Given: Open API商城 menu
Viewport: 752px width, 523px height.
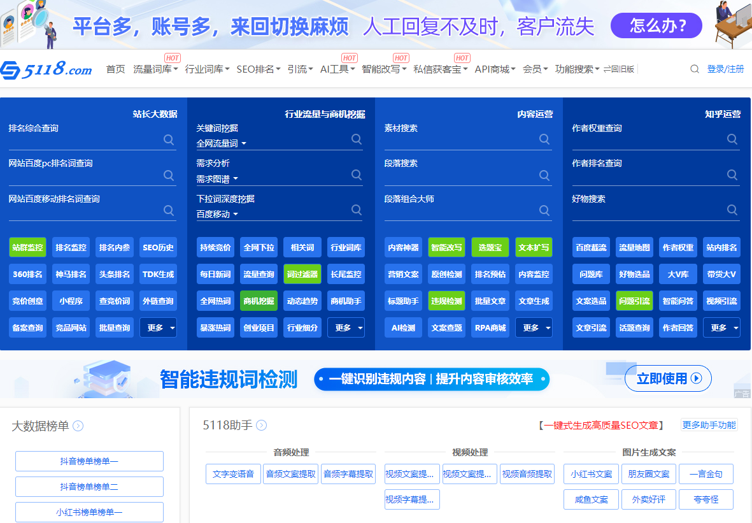Looking at the screenshot, I should (495, 69).
